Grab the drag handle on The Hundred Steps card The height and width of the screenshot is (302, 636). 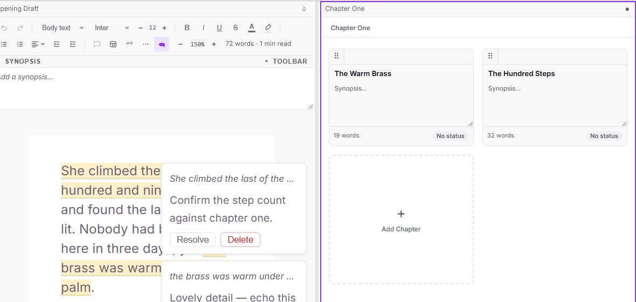pyautogui.click(x=490, y=56)
